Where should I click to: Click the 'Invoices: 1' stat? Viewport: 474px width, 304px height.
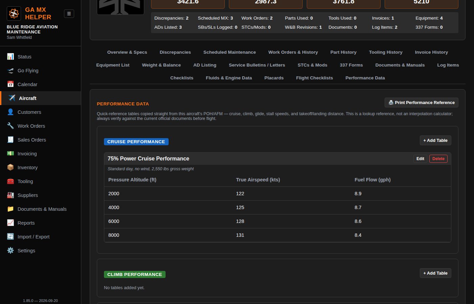click(383, 18)
